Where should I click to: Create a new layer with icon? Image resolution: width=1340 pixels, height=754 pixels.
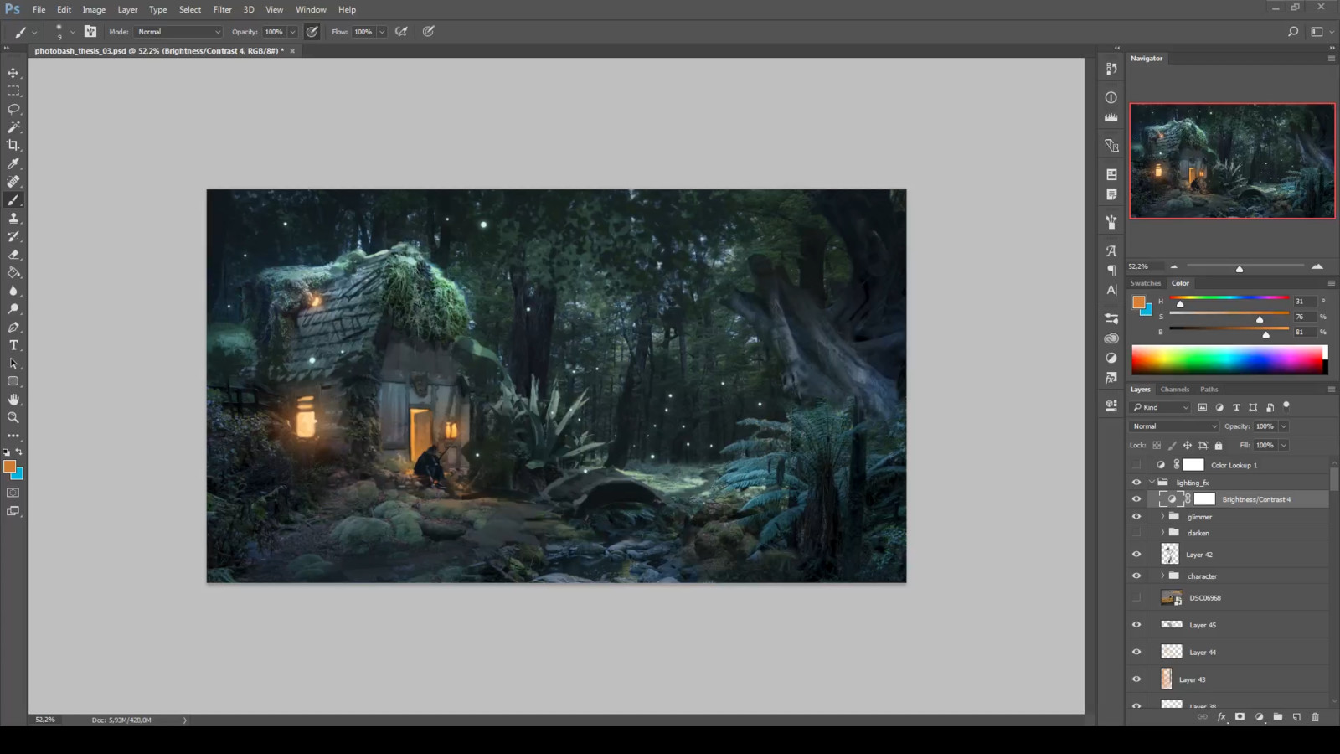(x=1296, y=717)
